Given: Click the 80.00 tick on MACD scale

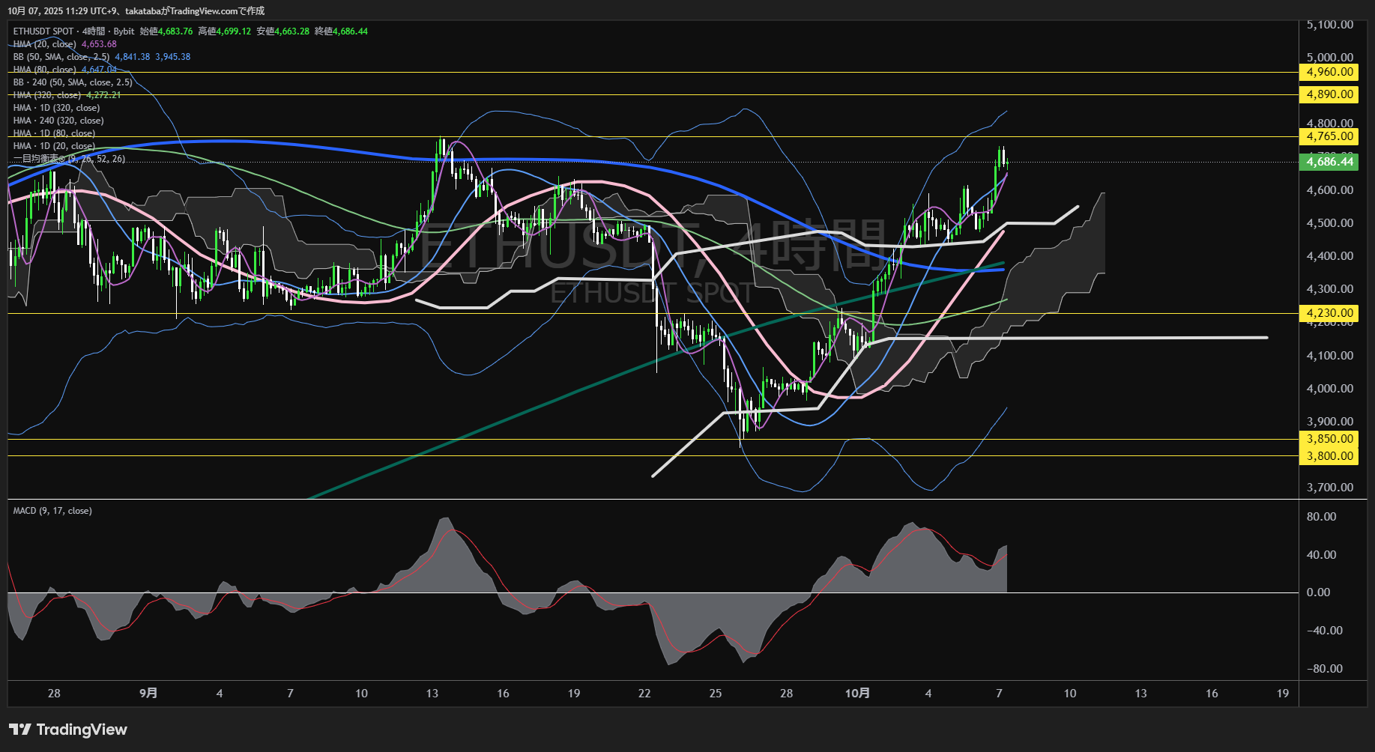Looking at the screenshot, I should pyautogui.click(x=1321, y=517).
